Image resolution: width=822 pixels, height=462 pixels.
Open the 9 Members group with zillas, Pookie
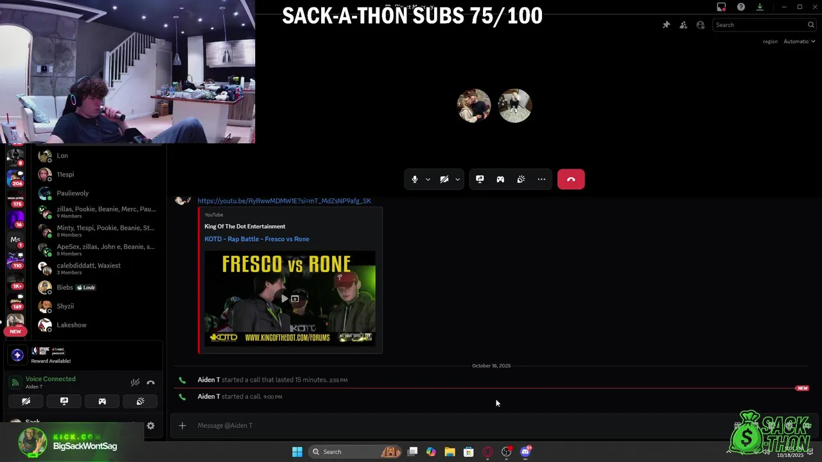pyautogui.click(x=100, y=212)
